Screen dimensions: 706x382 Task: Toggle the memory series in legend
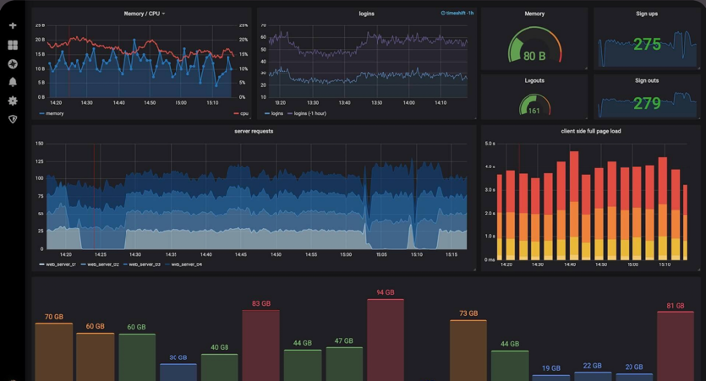pyautogui.click(x=51, y=114)
